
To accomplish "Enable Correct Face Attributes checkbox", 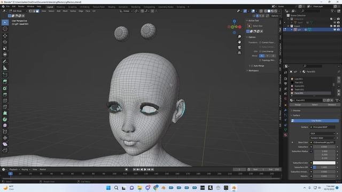I will click(x=260, y=43).
